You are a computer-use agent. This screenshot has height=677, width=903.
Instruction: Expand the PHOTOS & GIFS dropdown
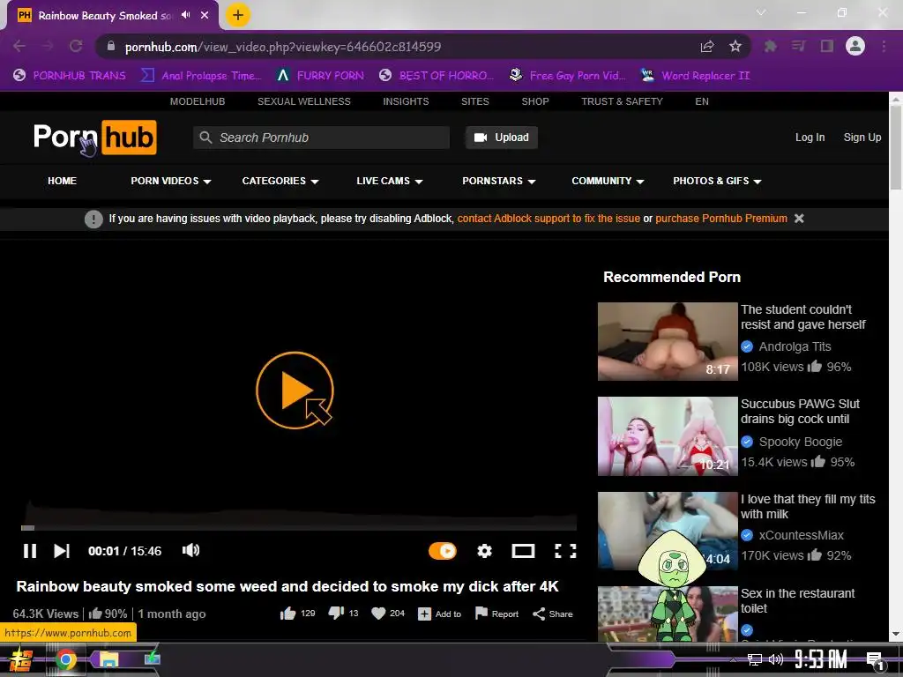pyautogui.click(x=717, y=181)
